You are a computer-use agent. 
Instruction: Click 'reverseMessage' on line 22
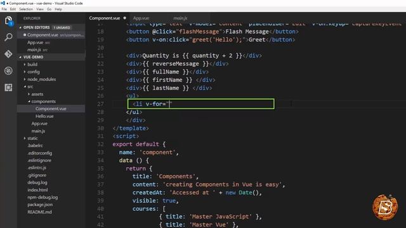[176, 64]
